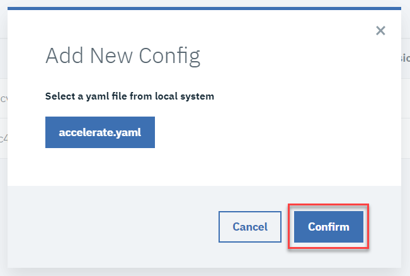Confirm the new config upload
Image resolution: width=410 pixels, height=276 pixels.
coord(328,227)
